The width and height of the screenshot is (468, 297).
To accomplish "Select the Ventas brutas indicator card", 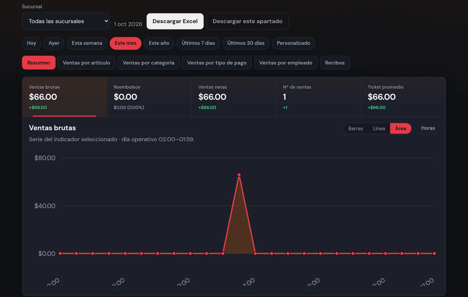I will (x=65, y=97).
